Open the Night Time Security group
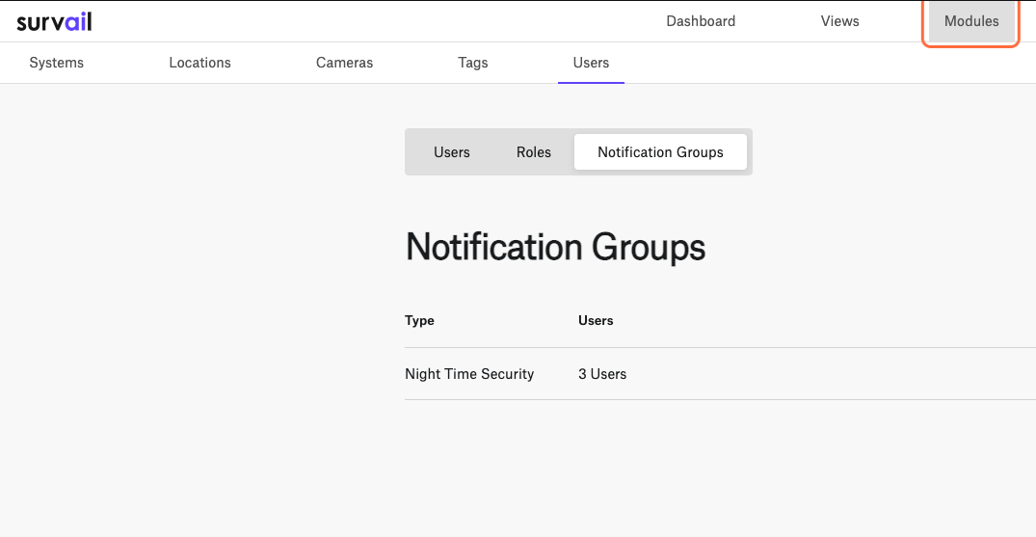The height and width of the screenshot is (537, 1036). pyautogui.click(x=469, y=374)
